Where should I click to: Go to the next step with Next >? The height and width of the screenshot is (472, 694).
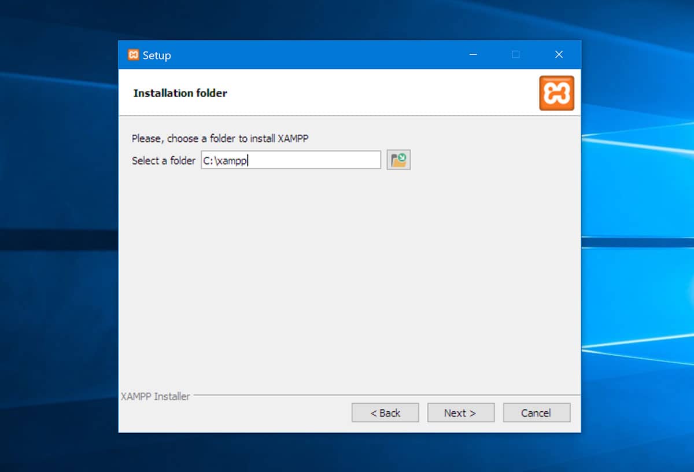tap(460, 412)
